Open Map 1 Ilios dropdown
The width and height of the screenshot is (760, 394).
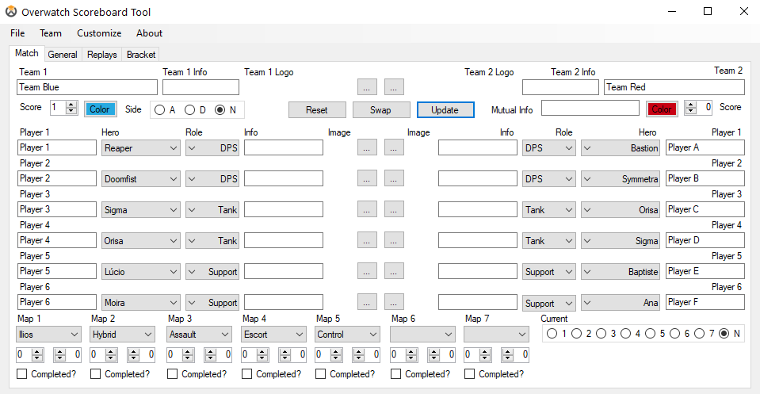[48, 335]
